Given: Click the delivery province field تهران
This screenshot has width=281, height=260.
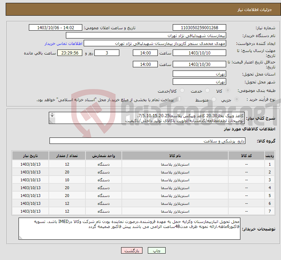Looking at the screenshot, I should point(199,74).
